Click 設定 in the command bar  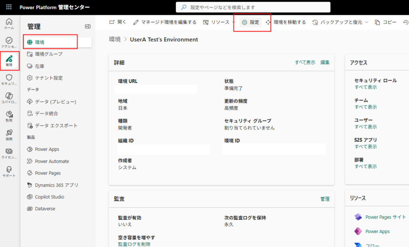(x=251, y=22)
